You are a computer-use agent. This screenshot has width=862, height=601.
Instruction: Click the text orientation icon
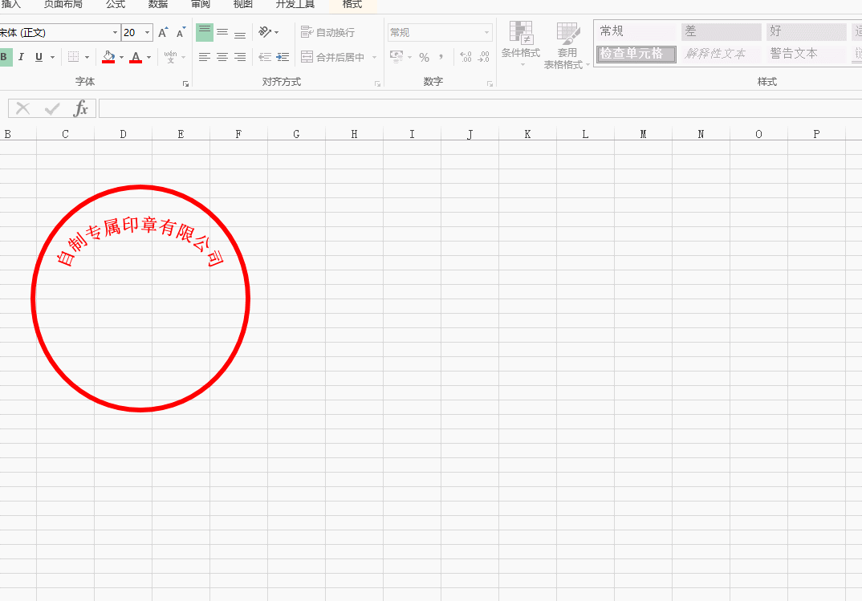pyautogui.click(x=265, y=32)
